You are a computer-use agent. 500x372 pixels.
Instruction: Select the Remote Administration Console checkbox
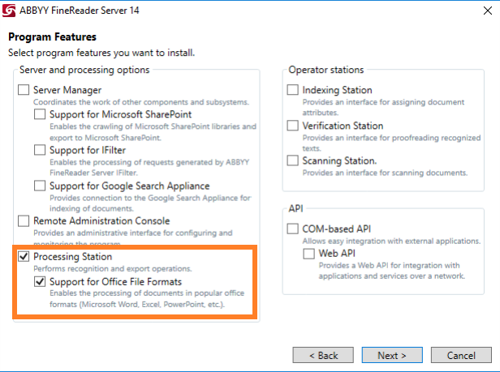click(24, 220)
